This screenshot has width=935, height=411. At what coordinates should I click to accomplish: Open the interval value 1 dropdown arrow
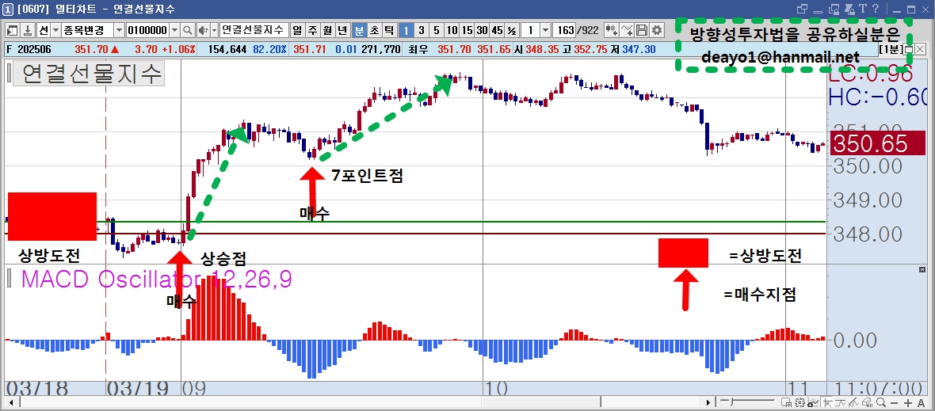(545, 30)
